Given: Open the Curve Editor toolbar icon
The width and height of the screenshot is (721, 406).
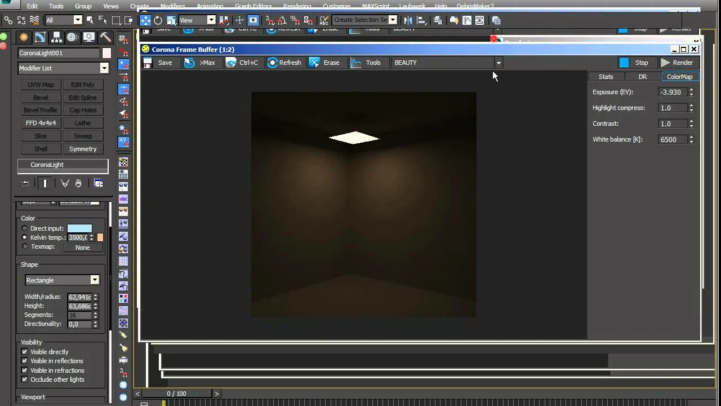Looking at the screenshot, I should [467, 20].
